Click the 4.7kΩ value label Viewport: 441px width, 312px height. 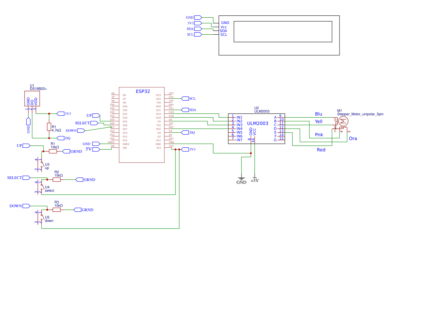coord(56,130)
